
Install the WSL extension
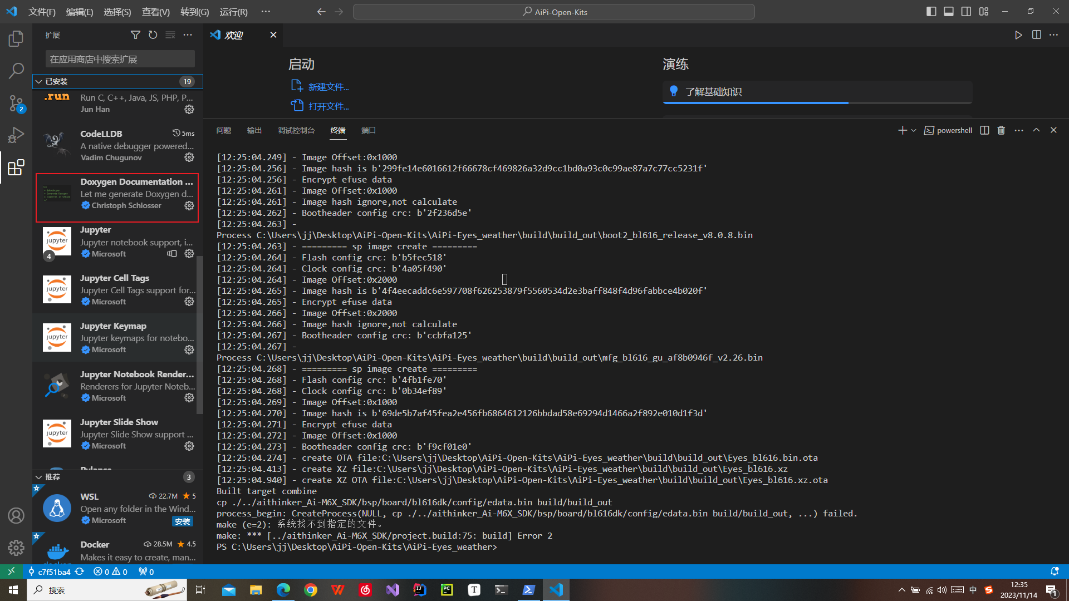(x=183, y=521)
